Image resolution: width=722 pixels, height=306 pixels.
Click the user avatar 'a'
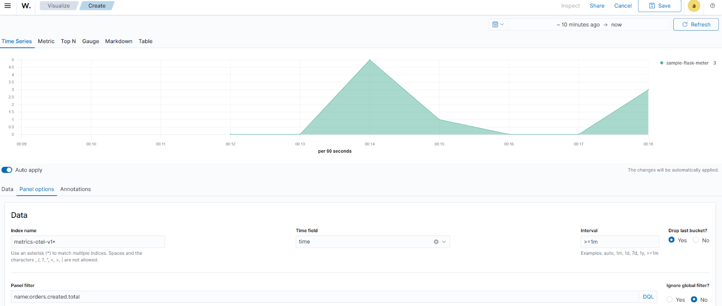point(694,6)
